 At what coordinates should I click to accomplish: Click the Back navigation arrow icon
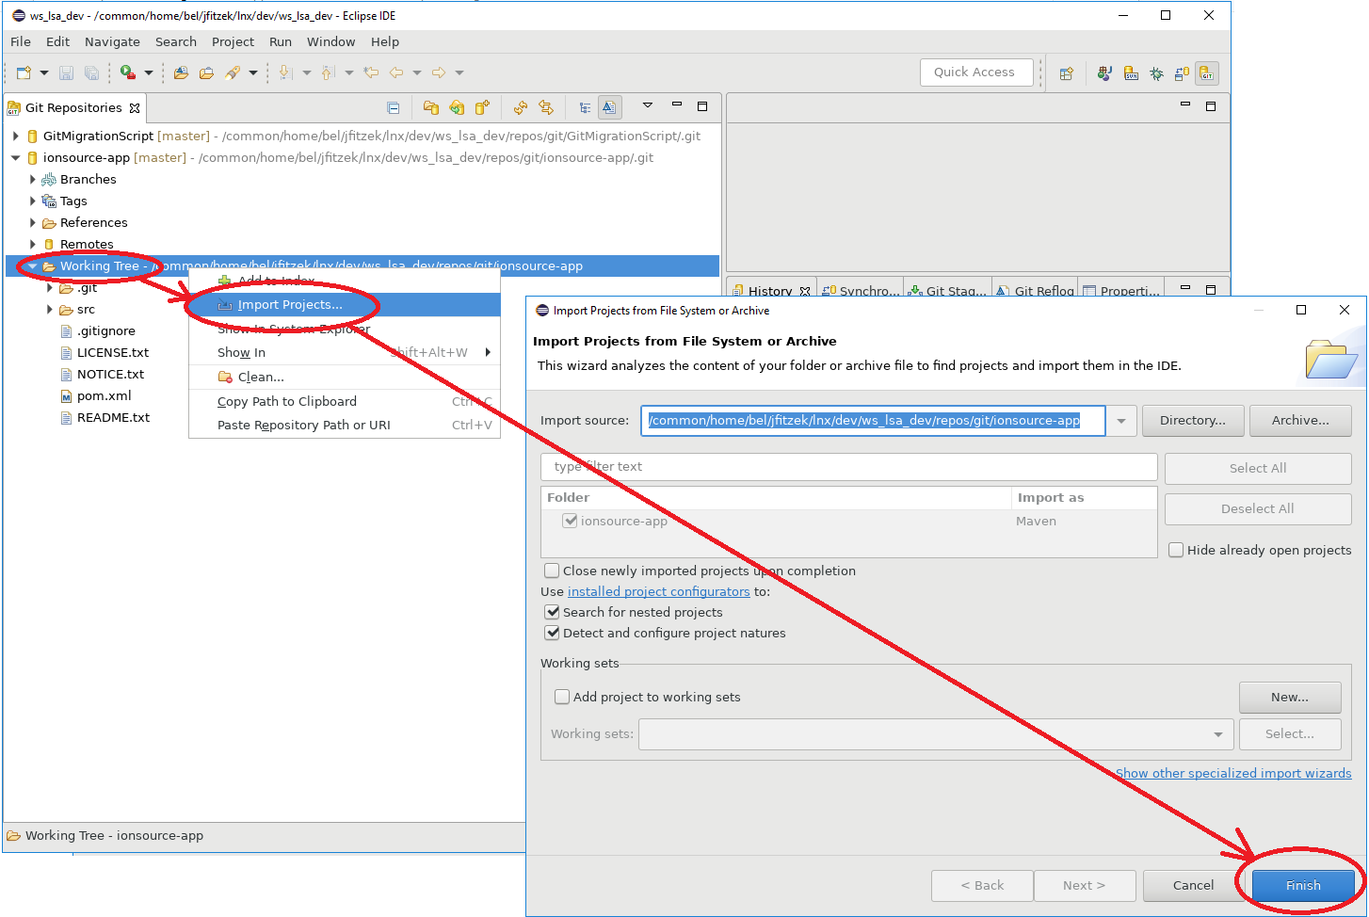pyautogui.click(x=396, y=72)
